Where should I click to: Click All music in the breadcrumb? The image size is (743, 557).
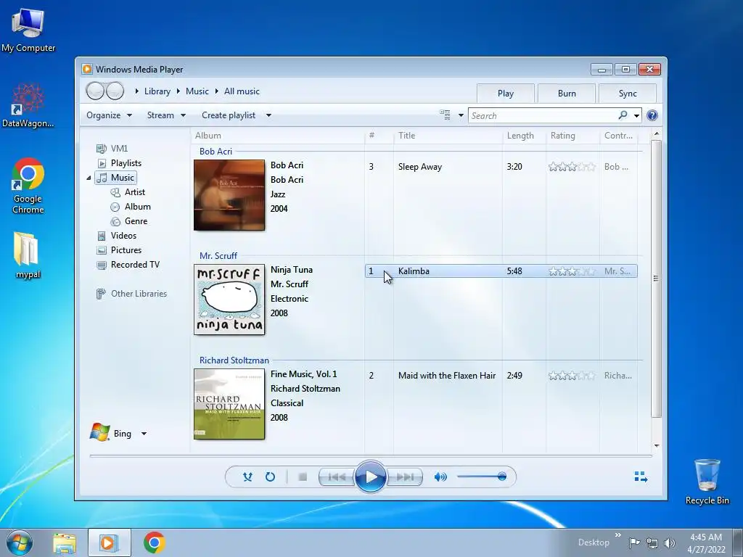(242, 91)
